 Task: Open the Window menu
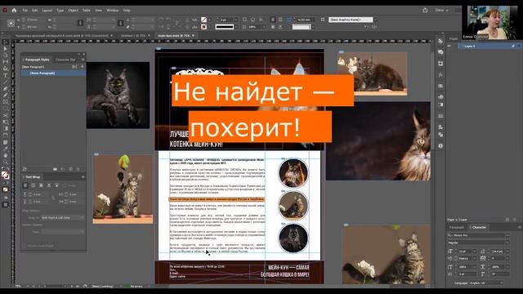coord(113,11)
